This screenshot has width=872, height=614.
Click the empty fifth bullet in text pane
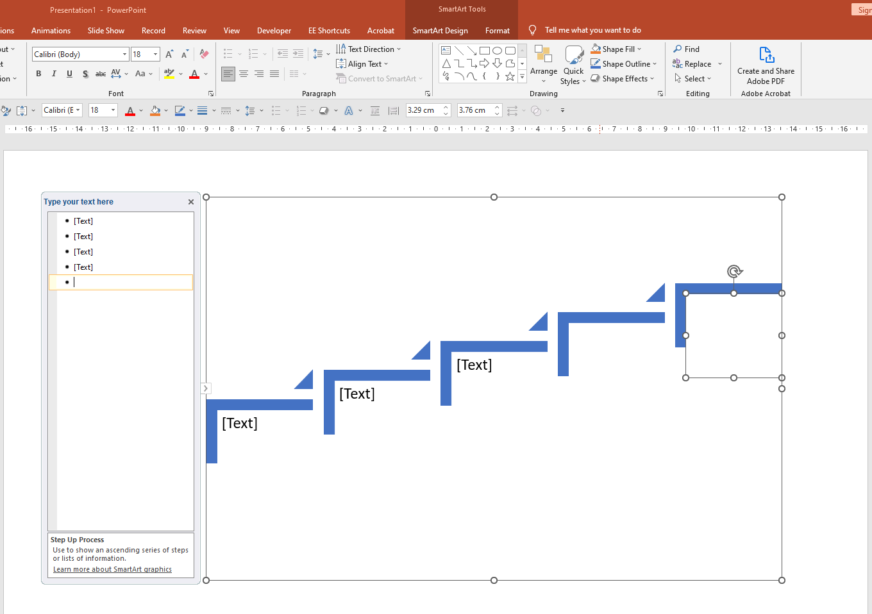point(121,282)
